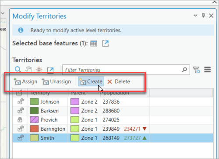Screen dimensions: 219x159
Task: Click Provich hatched purple swatch
Action: (x=34, y=120)
